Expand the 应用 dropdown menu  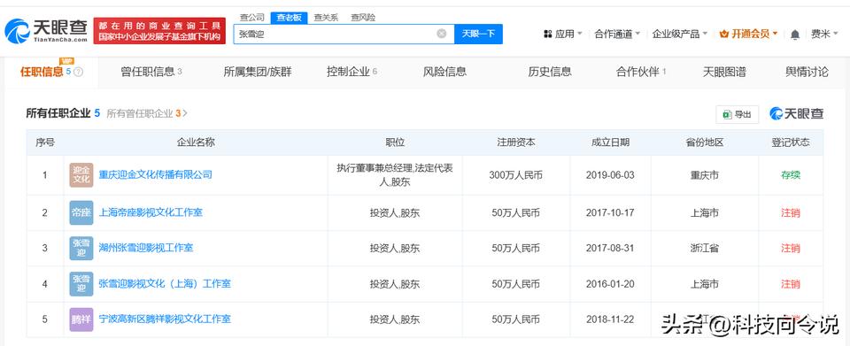click(x=563, y=35)
